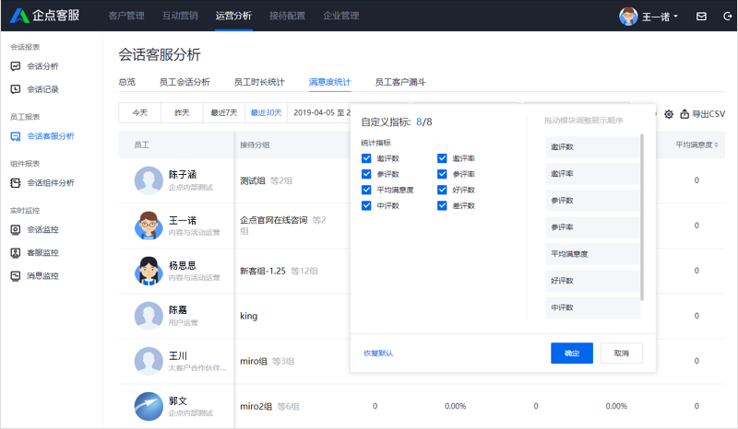Open the 会话记录 sidebar icon
The image size is (738, 429).
pos(16,89)
